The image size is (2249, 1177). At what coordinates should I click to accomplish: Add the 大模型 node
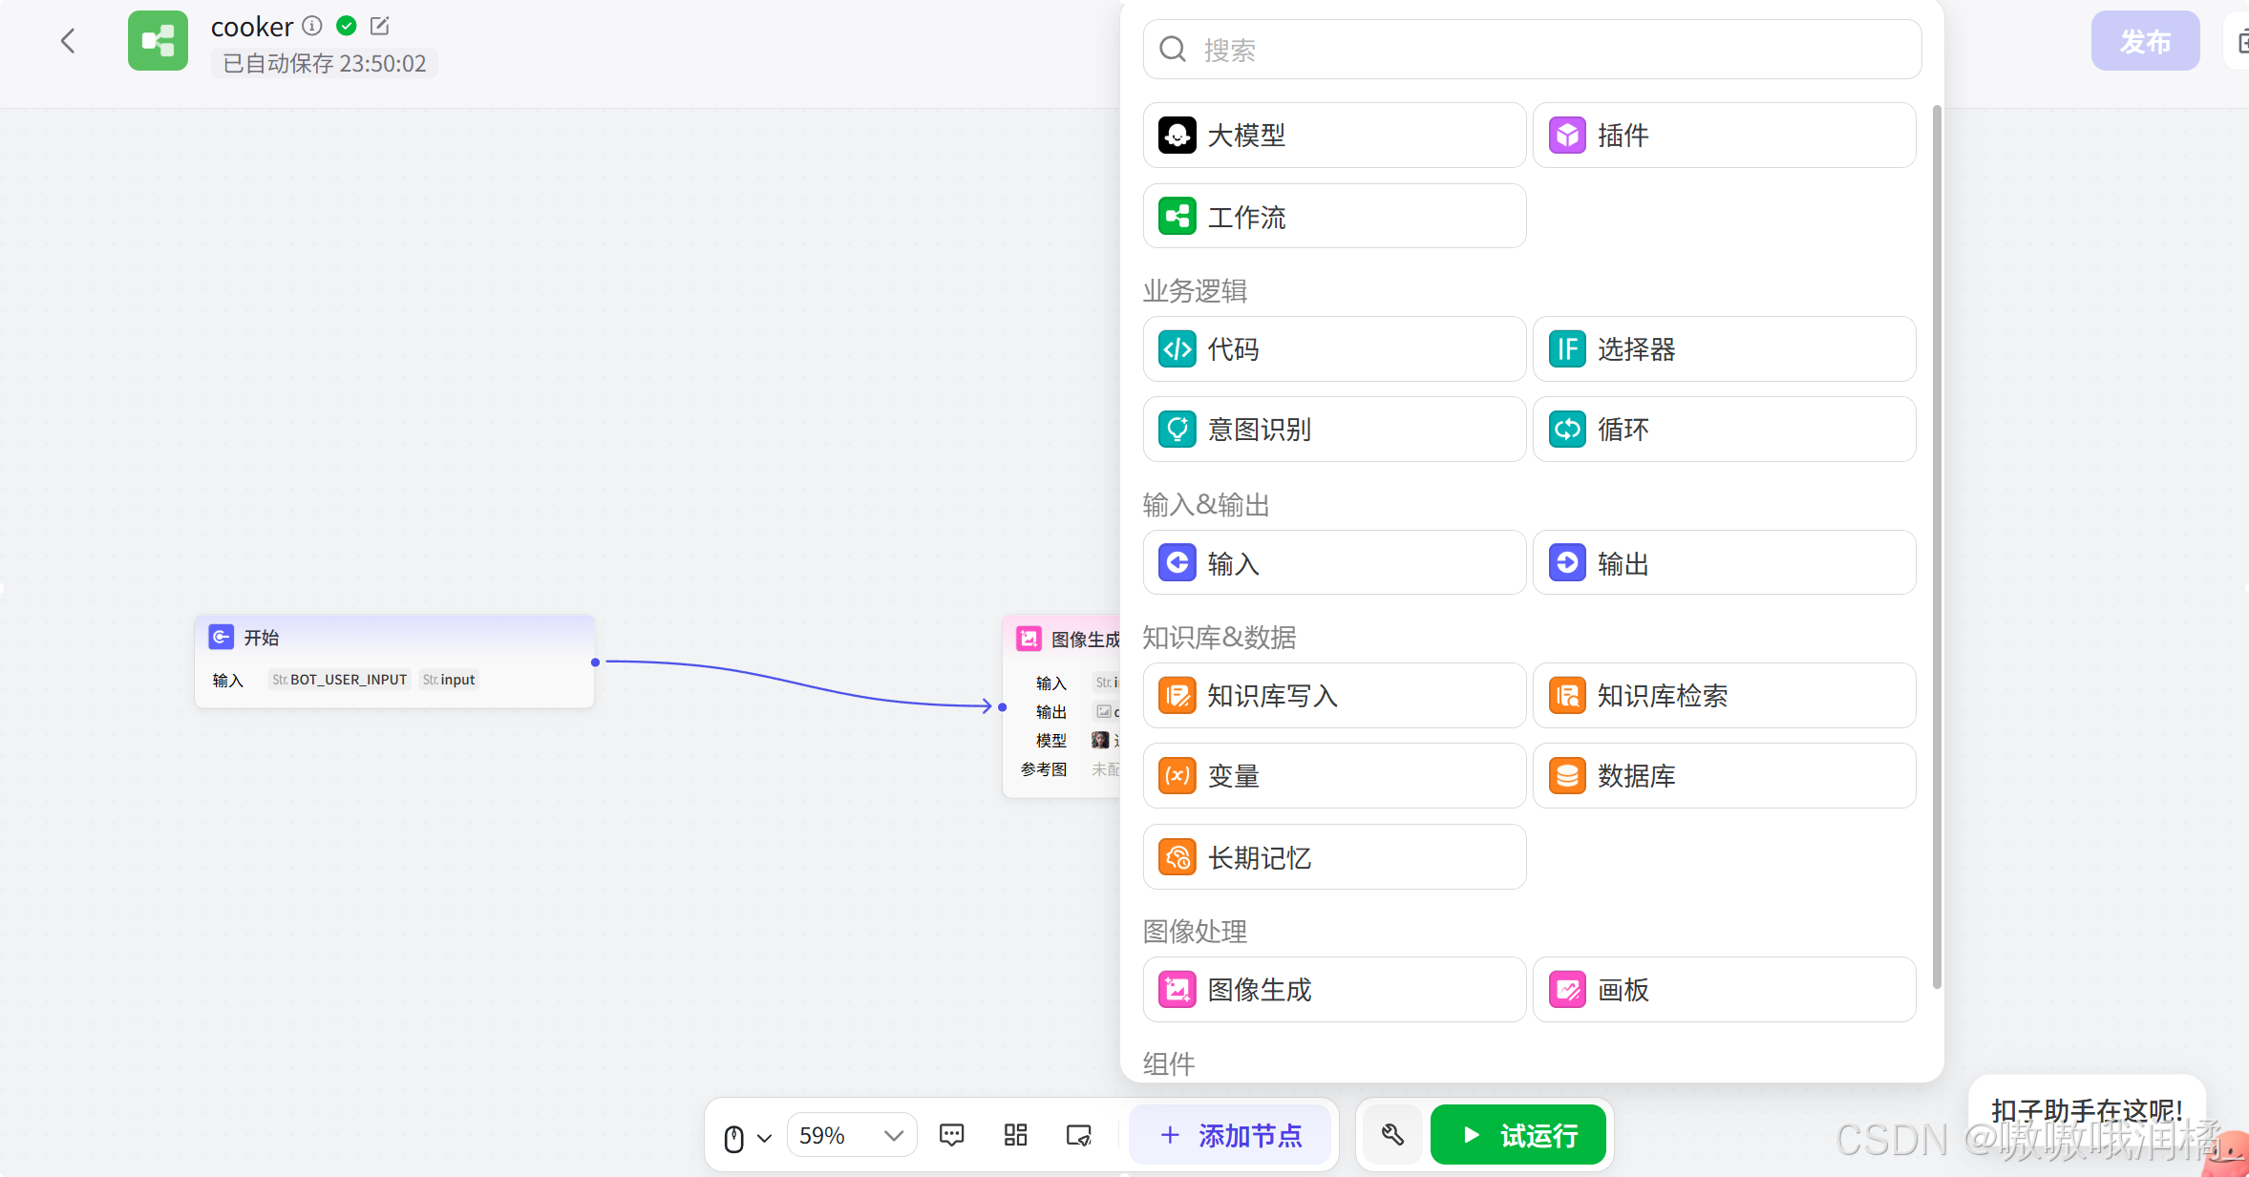[x=1333, y=136]
